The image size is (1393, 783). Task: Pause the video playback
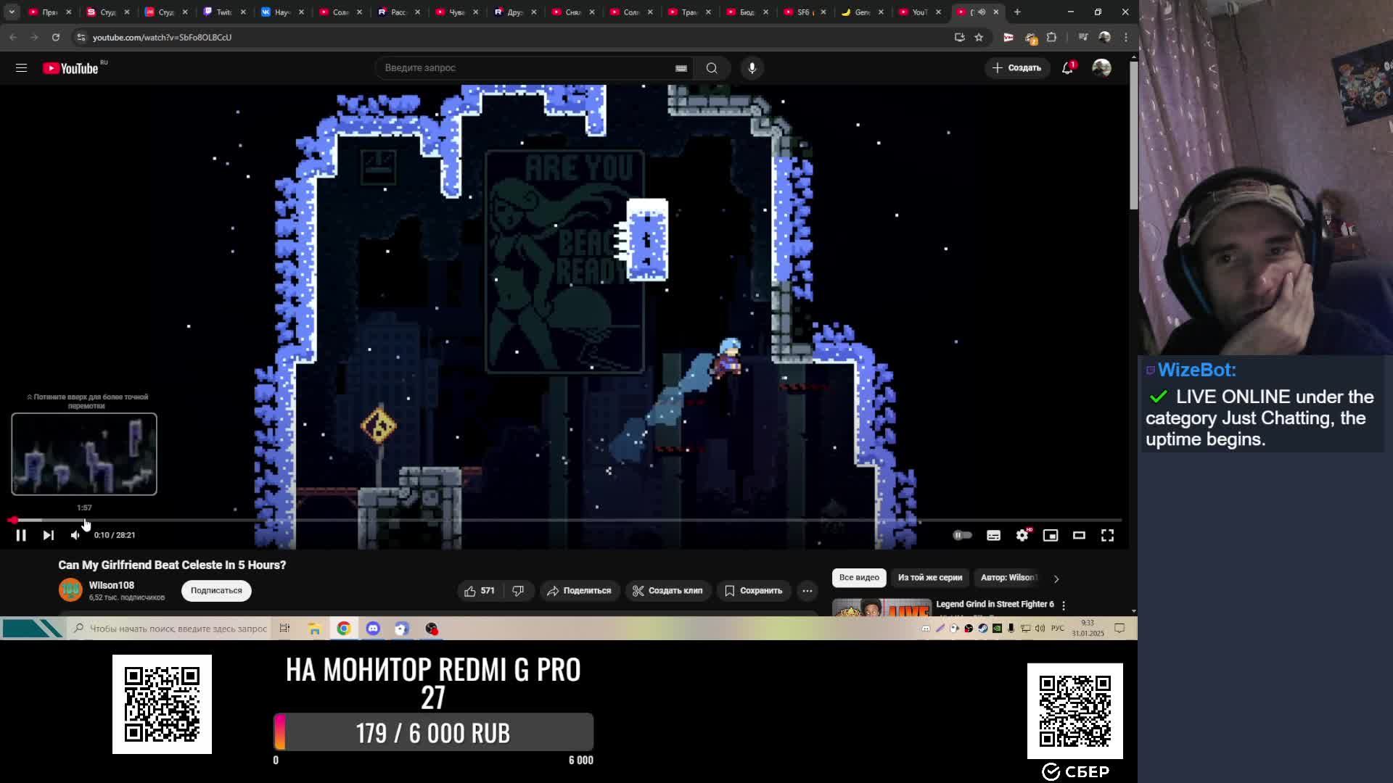click(21, 535)
